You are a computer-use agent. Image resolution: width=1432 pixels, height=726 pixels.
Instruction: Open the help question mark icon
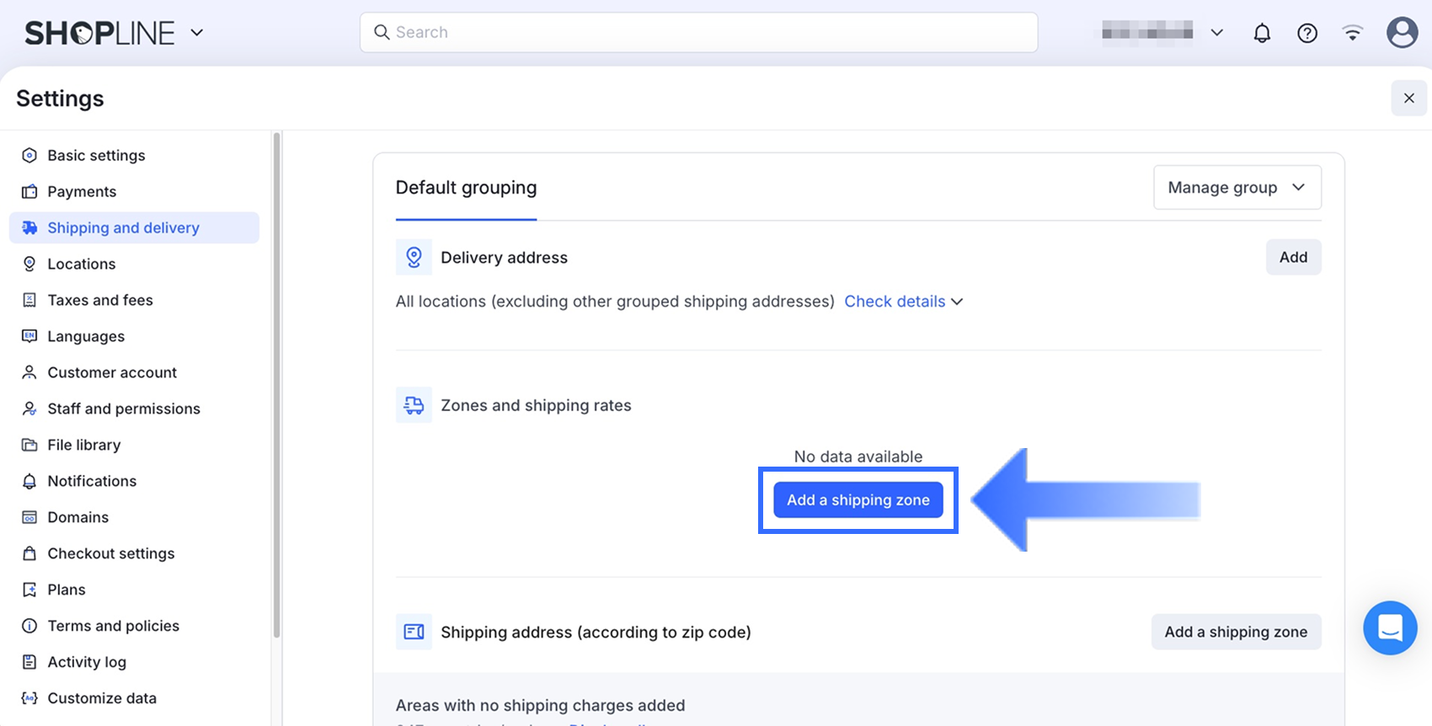(1307, 33)
